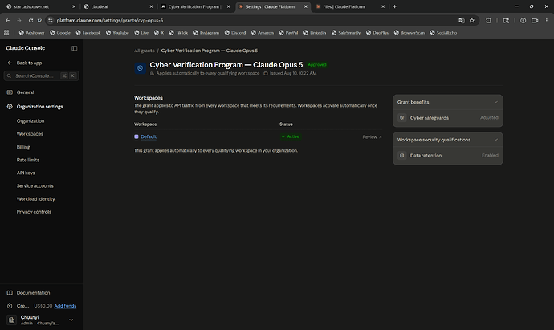The image size is (554, 330).
Task: Click the credits balance icon
Action: click(x=10, y=306)
